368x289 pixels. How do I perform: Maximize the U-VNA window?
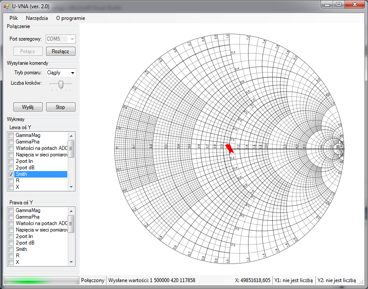pos(339,4)
